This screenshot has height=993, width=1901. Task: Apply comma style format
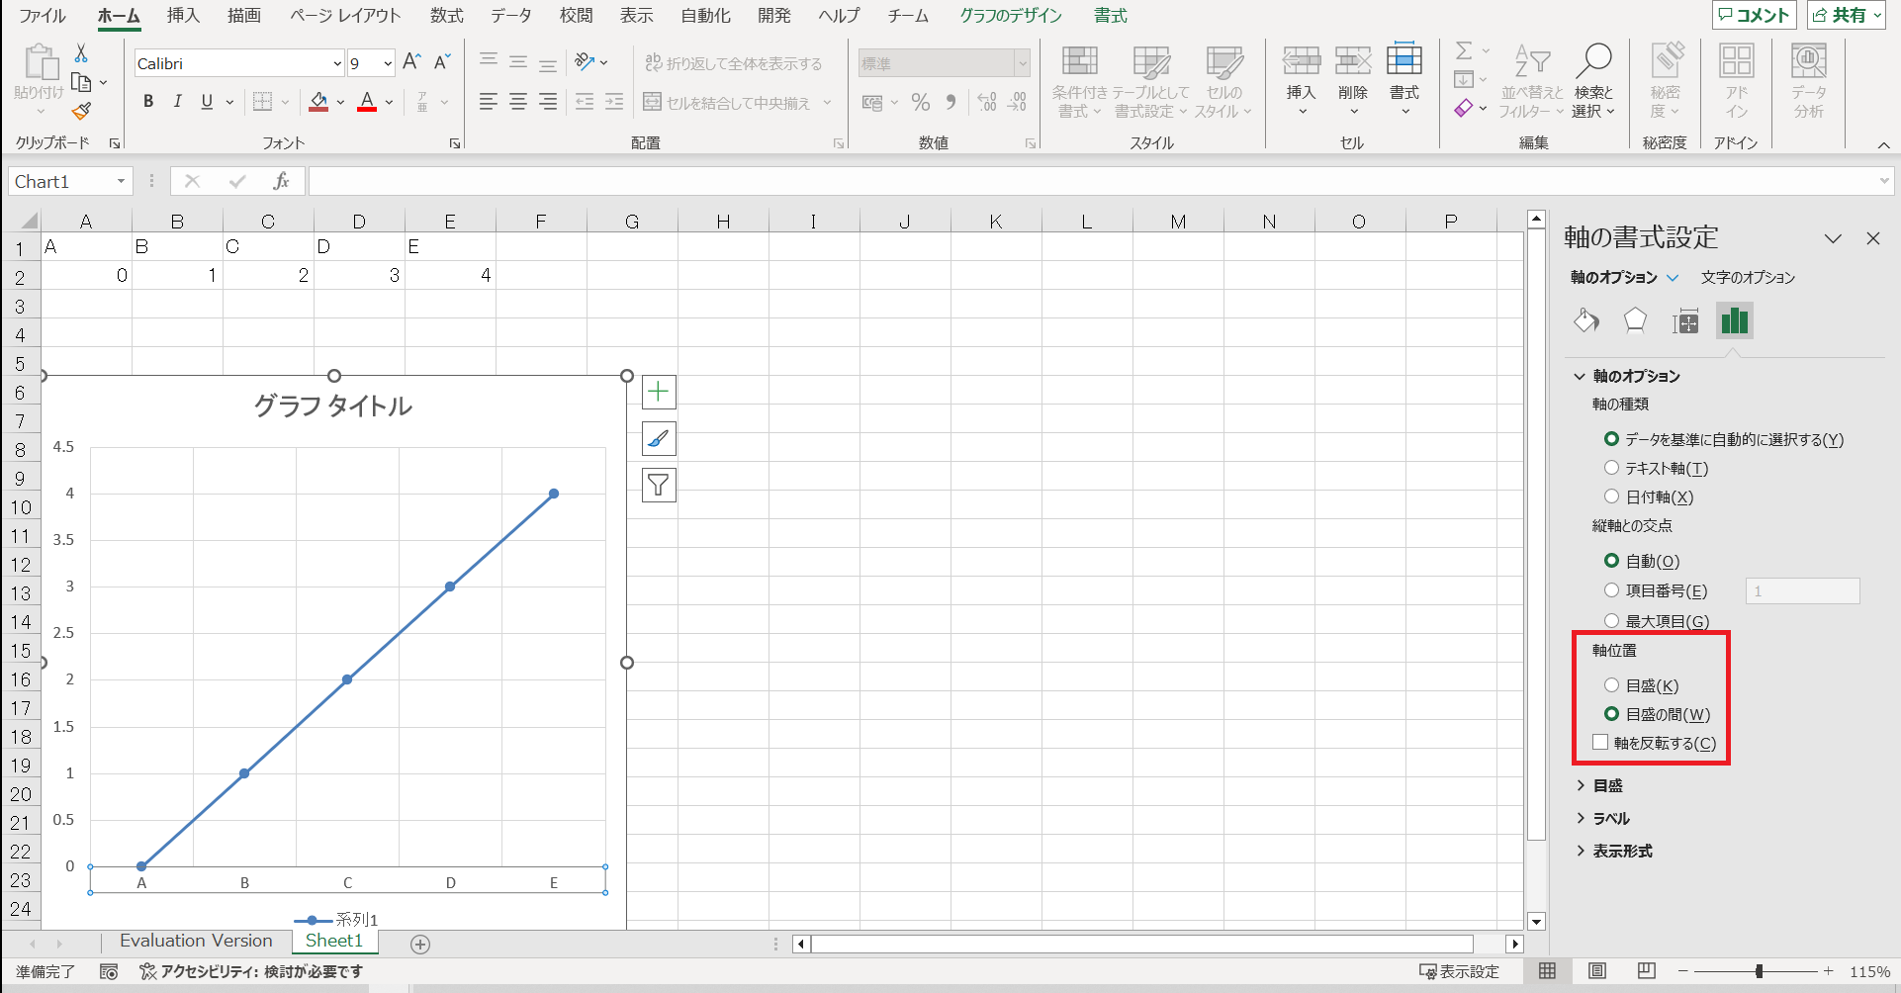(950, 102)
